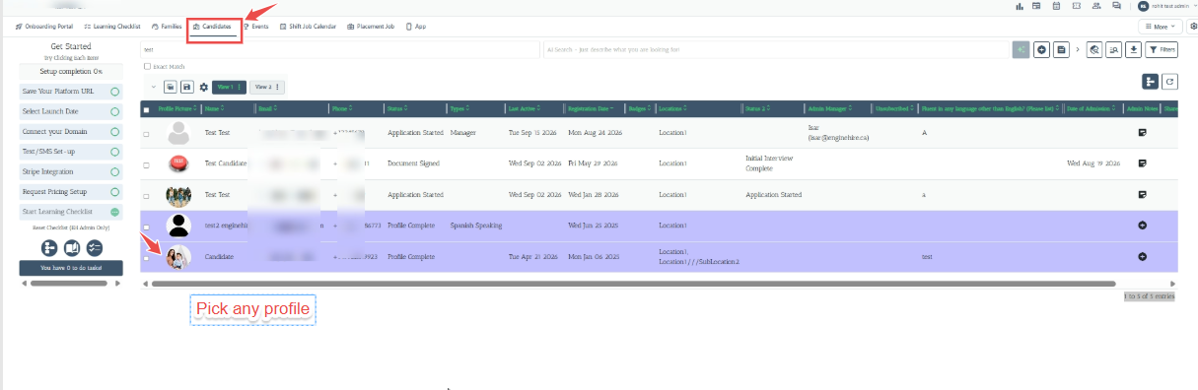Click the add new candidate plus icon
The image size is (1198, 390).
(1041, 49)
